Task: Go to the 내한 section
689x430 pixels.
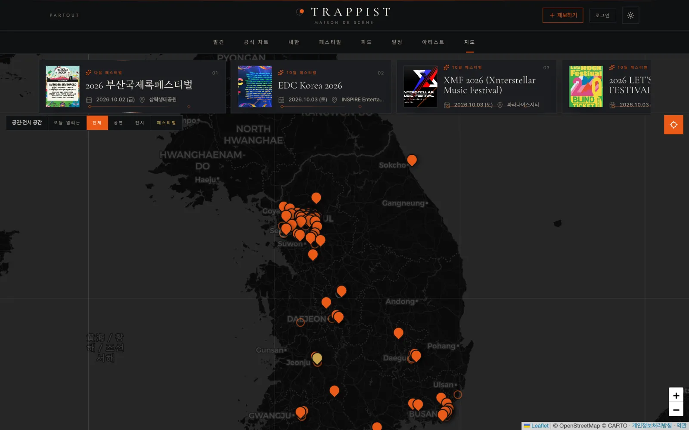Action: point(294,42)
